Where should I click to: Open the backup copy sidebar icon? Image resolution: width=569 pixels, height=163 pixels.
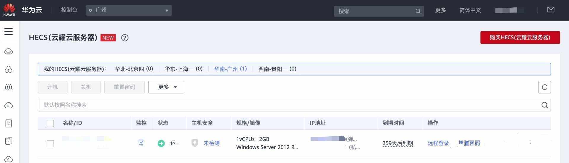point(9,141)
